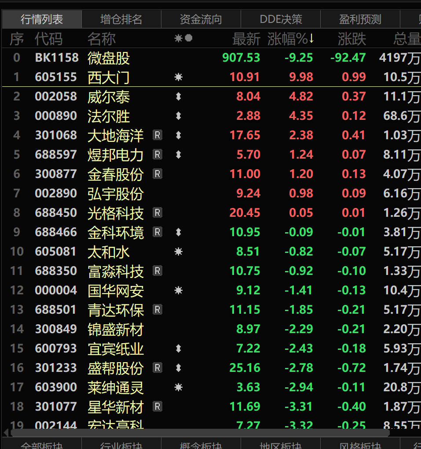Click the marker icon on 大地海洋 row
Viewport: 421px width, 449px height.
coord(179,135)
